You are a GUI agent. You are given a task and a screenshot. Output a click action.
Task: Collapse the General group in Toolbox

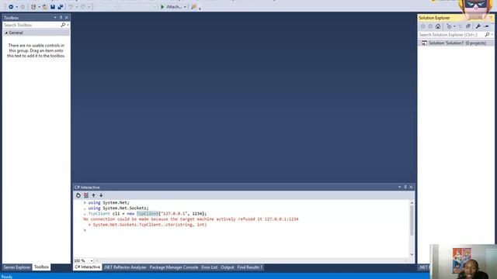pyautogui.click(x=6, y=33)
